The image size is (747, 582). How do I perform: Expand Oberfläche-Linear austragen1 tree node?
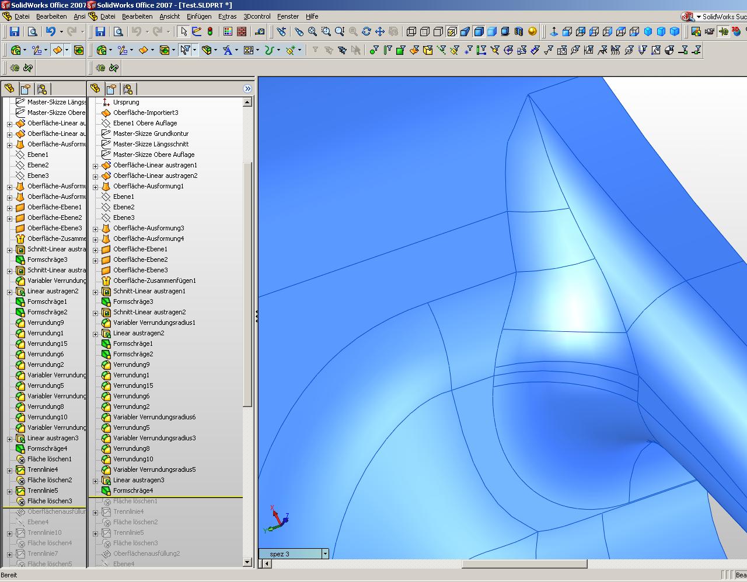tap(96, 166)
